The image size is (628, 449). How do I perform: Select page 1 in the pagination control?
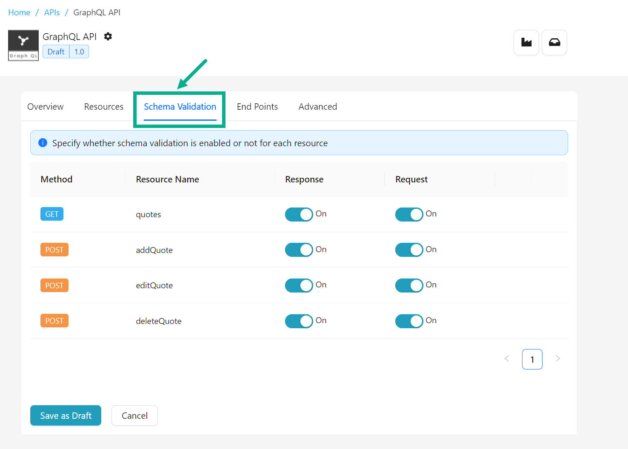click(532, 359)
